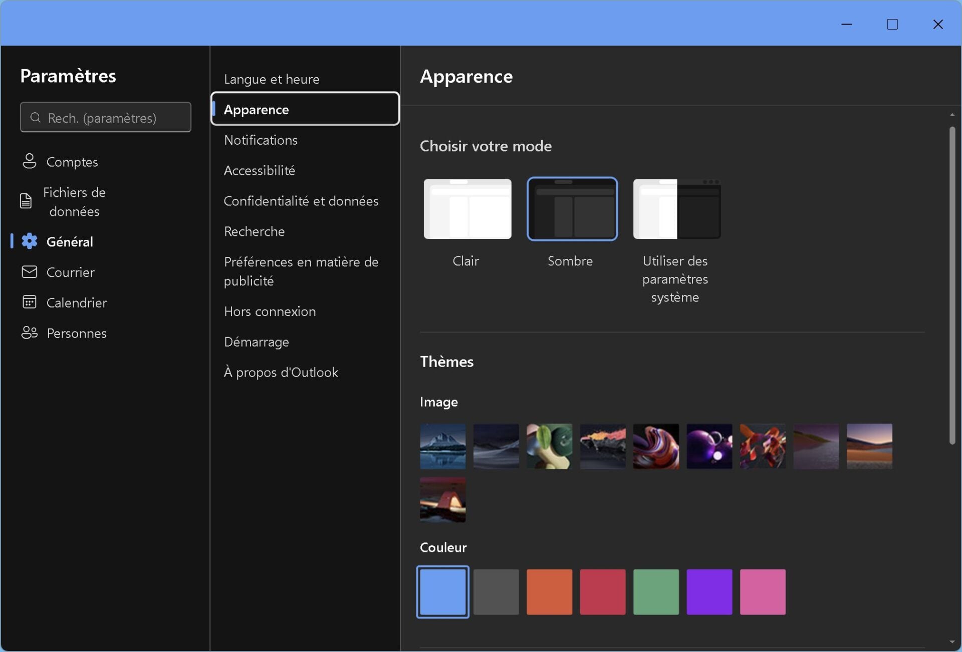Select the orange mountain ridge theme image
This screenshot has width=962, height=652.
(x=603, y=446)
